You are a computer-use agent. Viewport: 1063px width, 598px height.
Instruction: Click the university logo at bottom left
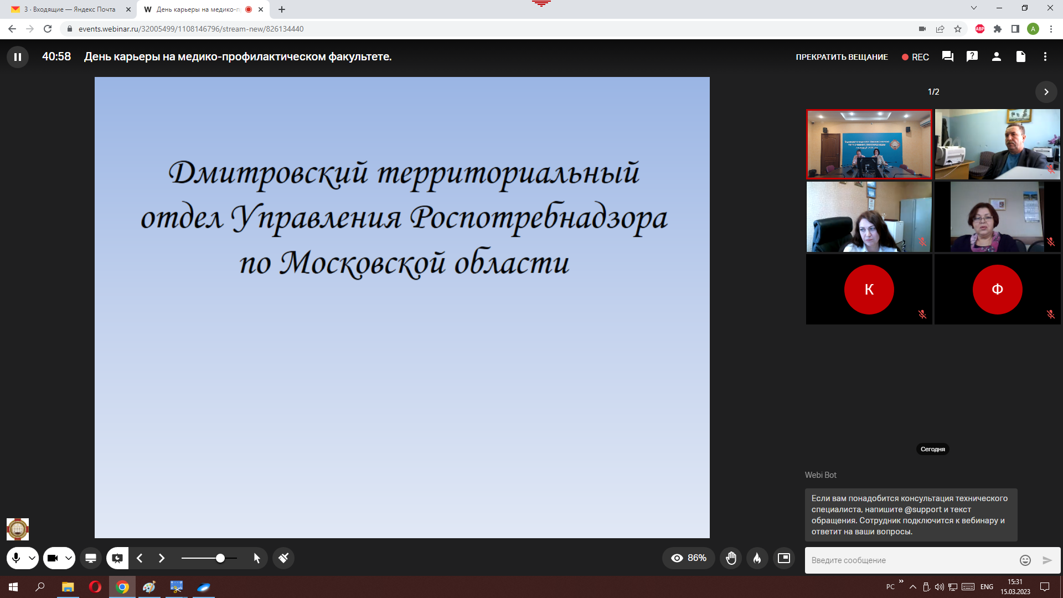point(18,529)
